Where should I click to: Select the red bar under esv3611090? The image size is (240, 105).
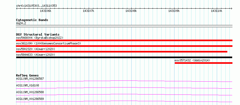124,46
